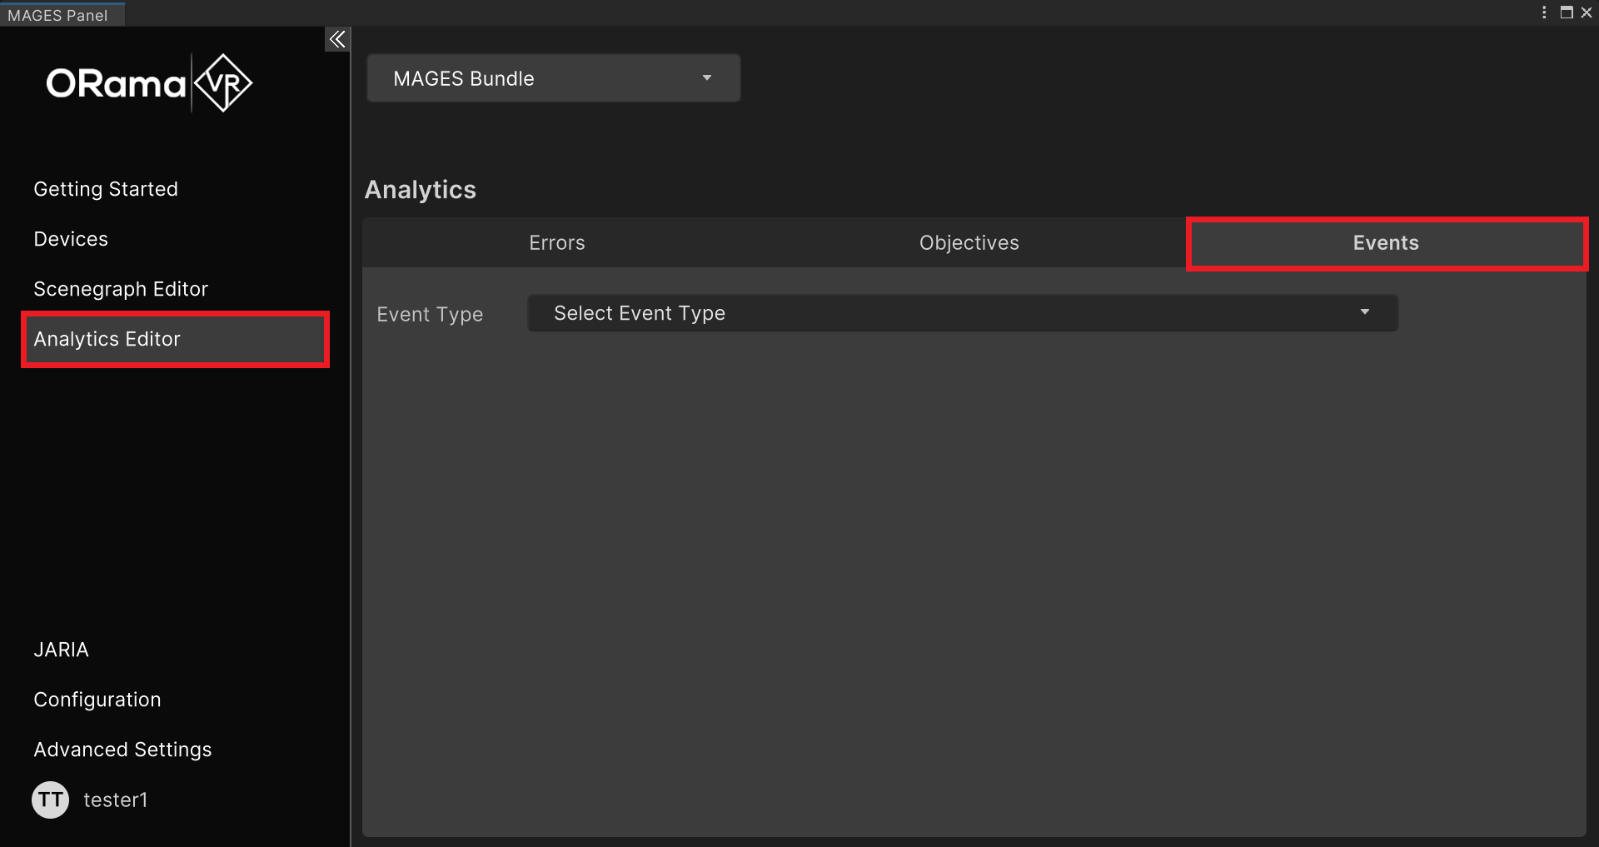
Task: Switch to the Errors tab
Action: coord(556,243)
